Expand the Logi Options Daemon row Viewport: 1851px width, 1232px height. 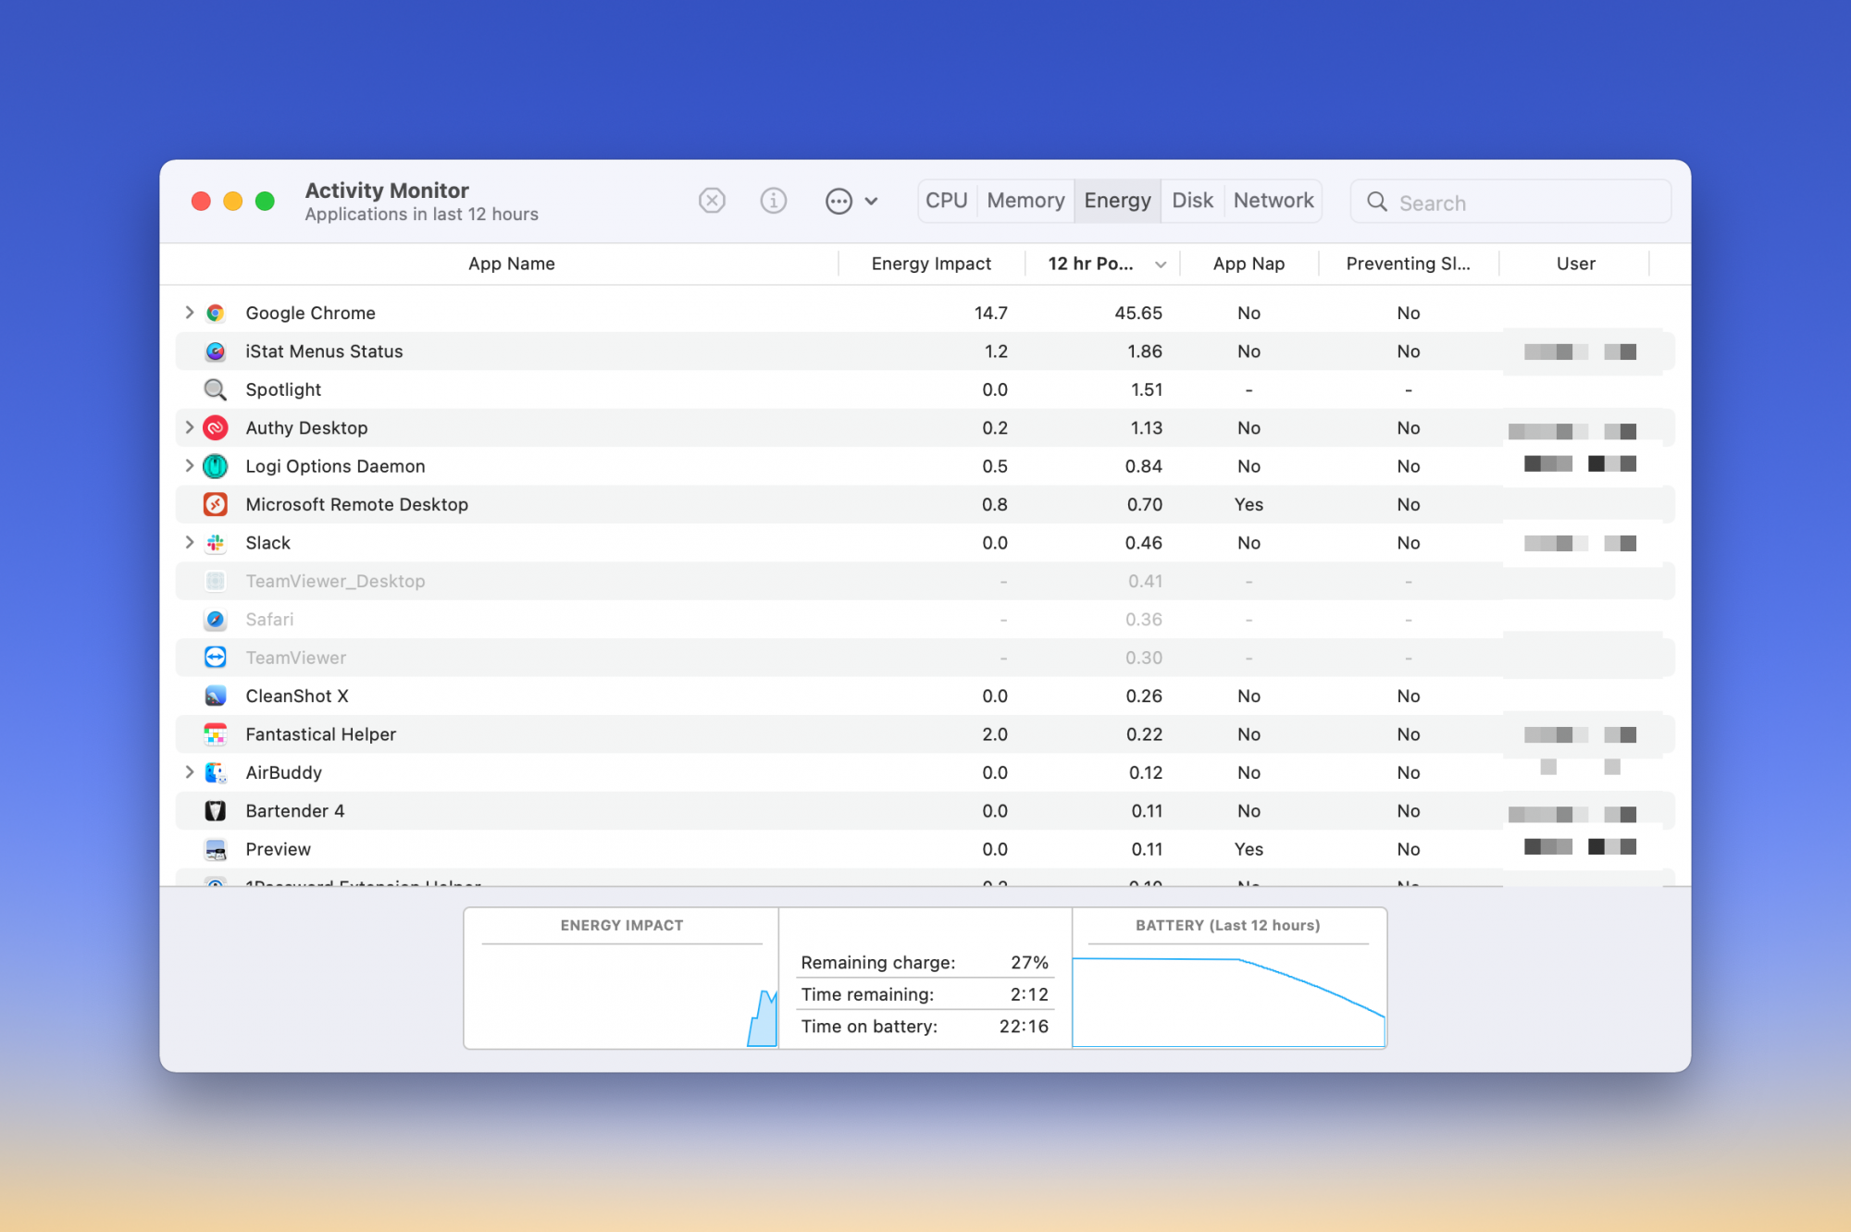click(x=189, y=466)
